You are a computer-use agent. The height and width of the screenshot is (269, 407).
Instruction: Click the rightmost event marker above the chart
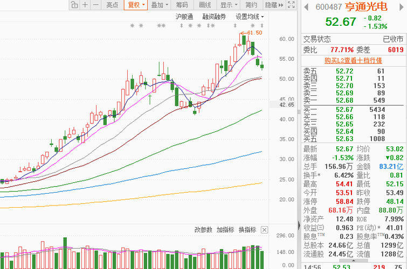[x=262, y=26]
